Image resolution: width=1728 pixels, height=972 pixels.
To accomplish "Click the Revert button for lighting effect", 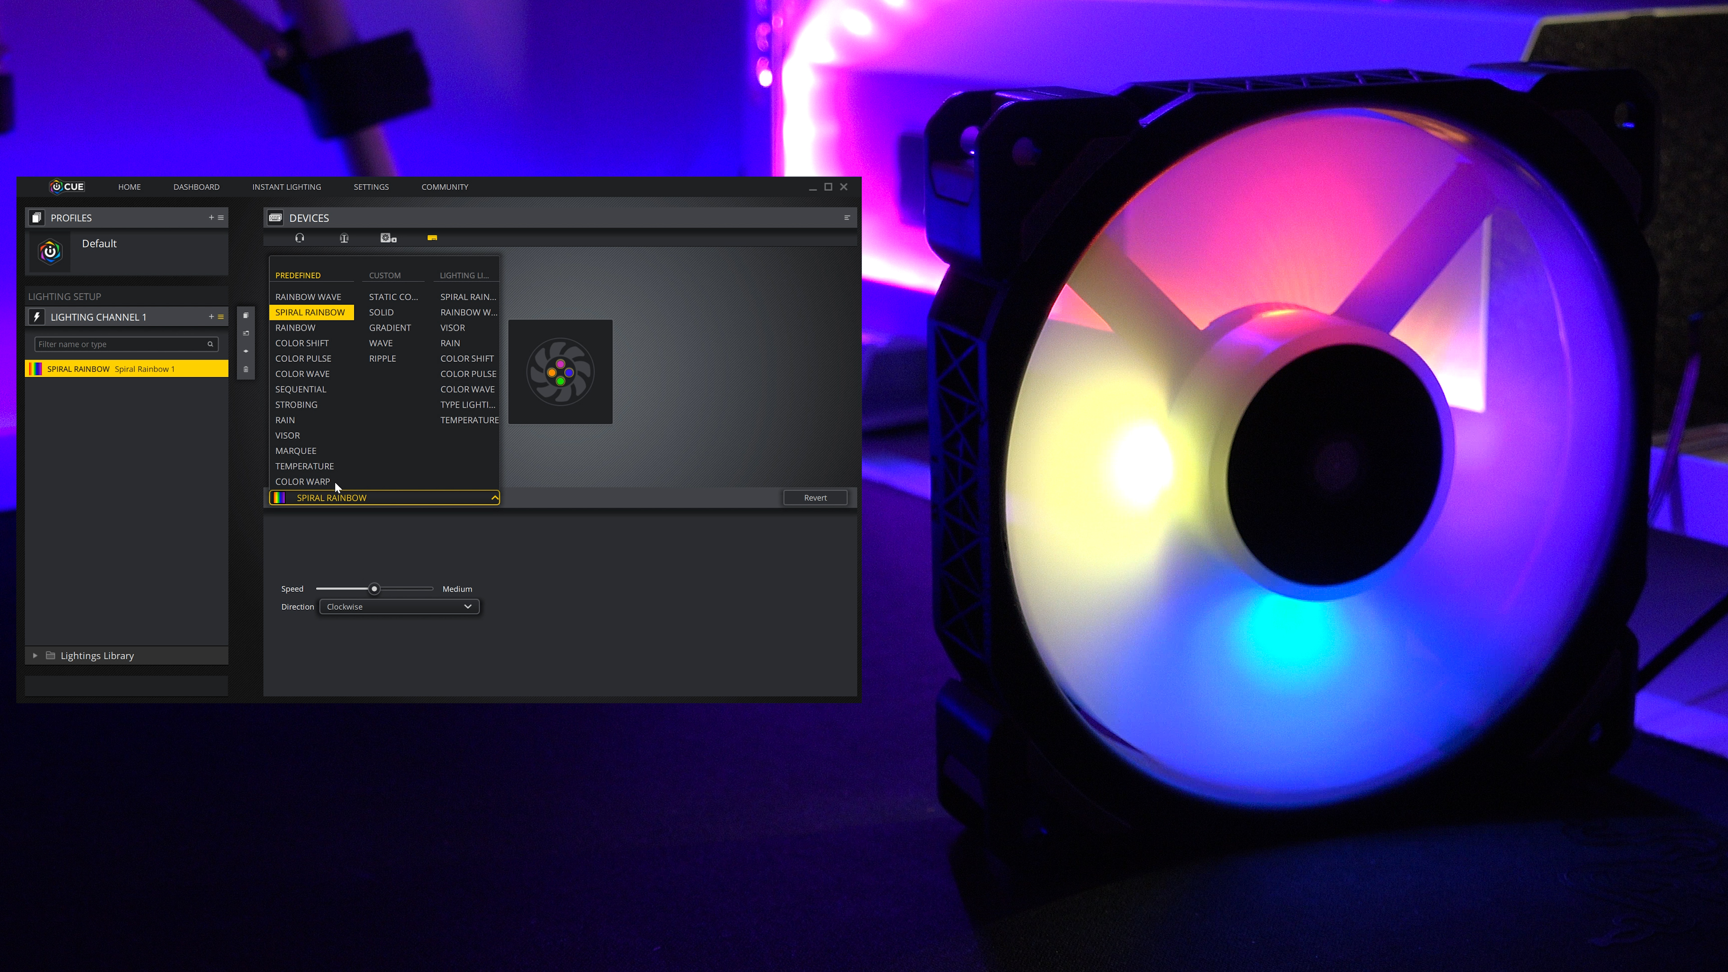I will pyautogui.click(x=815, y=497).
